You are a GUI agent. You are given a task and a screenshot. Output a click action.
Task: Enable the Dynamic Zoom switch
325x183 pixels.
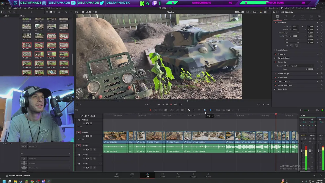(275, 58)
